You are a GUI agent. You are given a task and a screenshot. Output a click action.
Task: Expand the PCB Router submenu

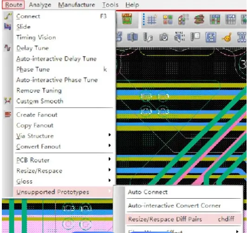point(63,160)
